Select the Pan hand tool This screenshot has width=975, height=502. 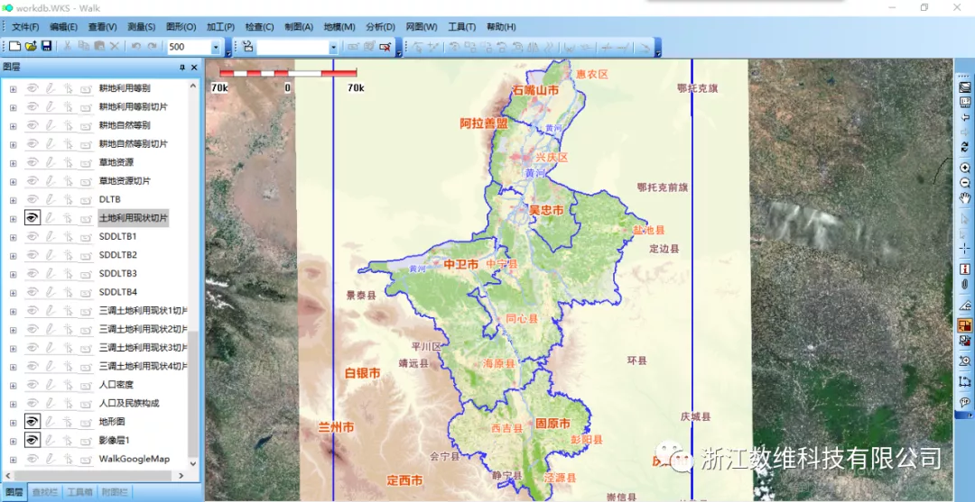tap(965, 198)
